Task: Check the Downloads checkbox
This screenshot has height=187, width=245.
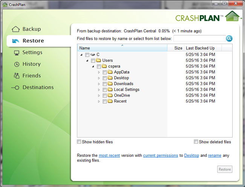Action: click(x=105, y=84)
